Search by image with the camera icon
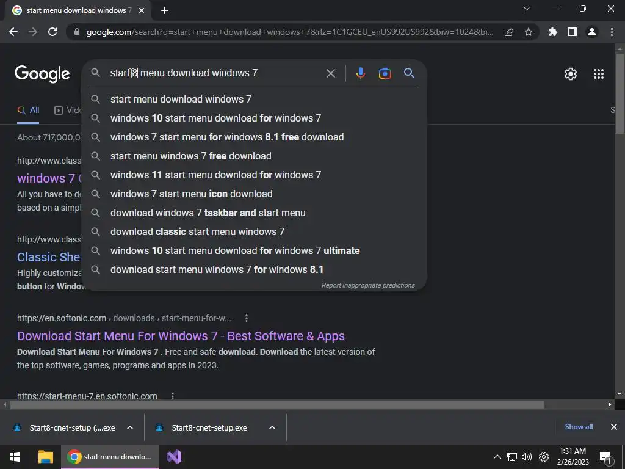Image resolution: width=625 pixels, height=469 pixels. (x=385, y=73)
